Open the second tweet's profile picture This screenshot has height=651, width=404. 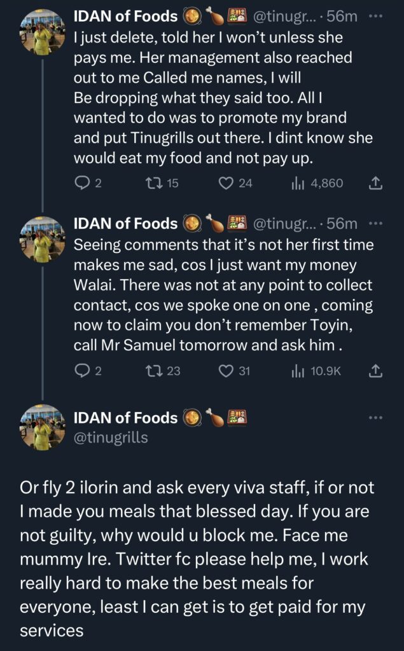point(42,239)
